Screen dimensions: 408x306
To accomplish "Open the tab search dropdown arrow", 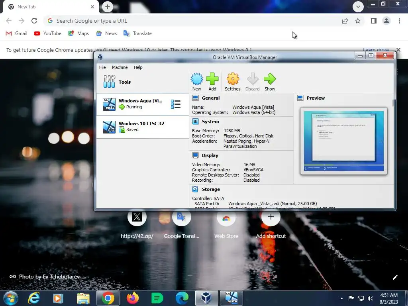I will click(358, 7).
